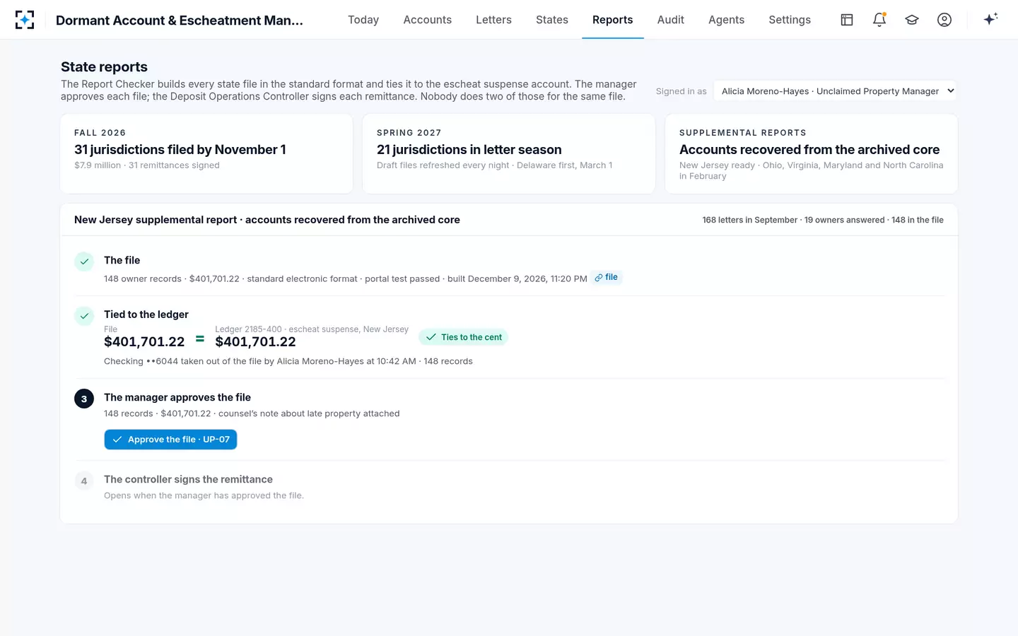Click the ledger 2185-400 escheat suspense label
The width and height of the screenshot is (1018, 636).
pyautogui.click(x=312, y=329)
